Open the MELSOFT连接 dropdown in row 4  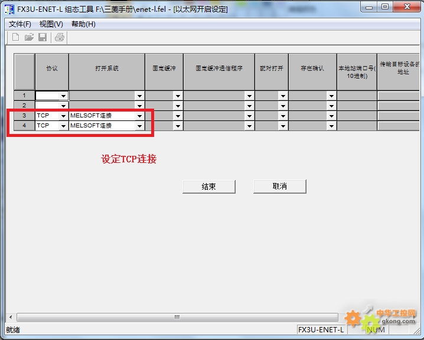(139, 126)
